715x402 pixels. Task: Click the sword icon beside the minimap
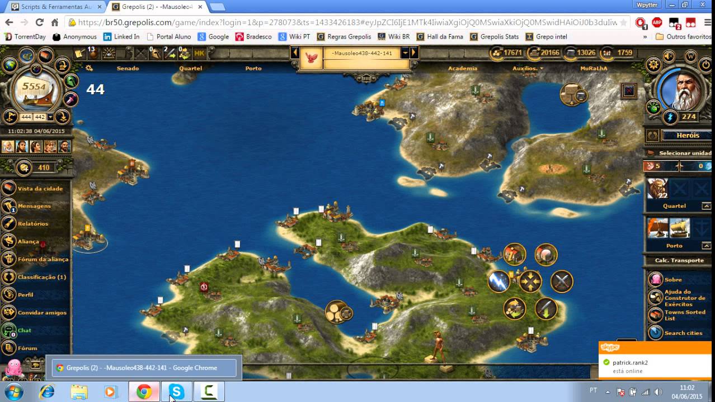click(x=70, y=99)
